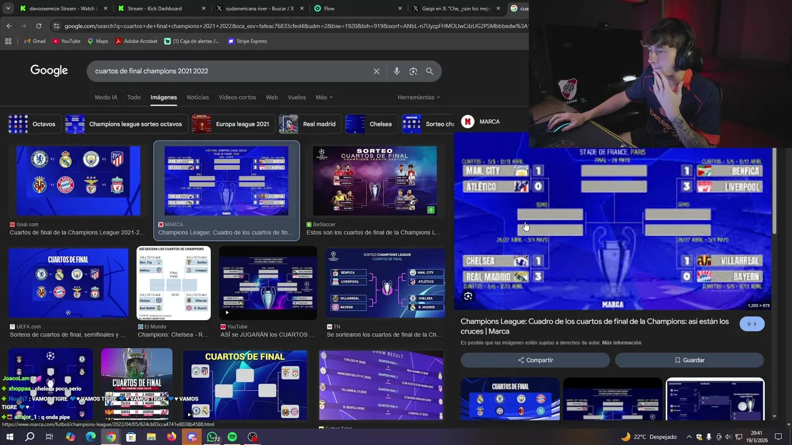The height and width of the screenshot is (445, 792).
Task: Search by image with Google Lens
Action: point(413,71)
